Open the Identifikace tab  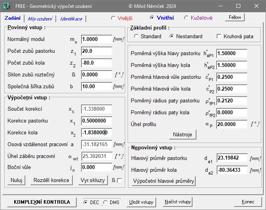(71, 19)
